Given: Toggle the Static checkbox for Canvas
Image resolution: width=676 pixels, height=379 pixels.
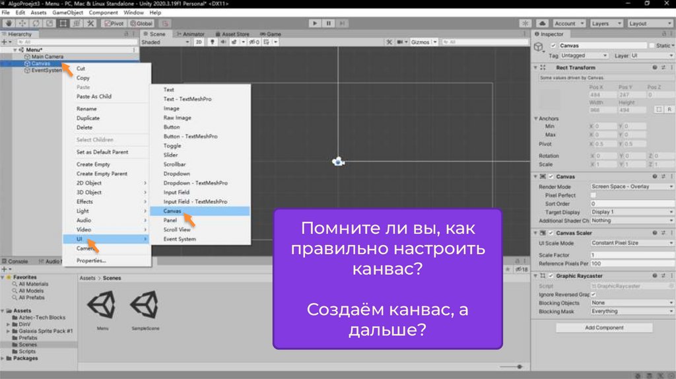Looking at the screenshot, I should coord(652,46).
